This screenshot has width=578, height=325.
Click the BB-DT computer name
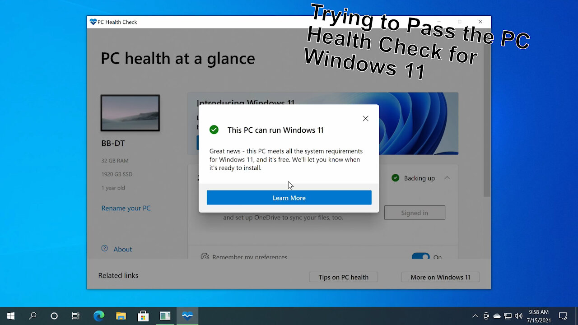(113, 143)
